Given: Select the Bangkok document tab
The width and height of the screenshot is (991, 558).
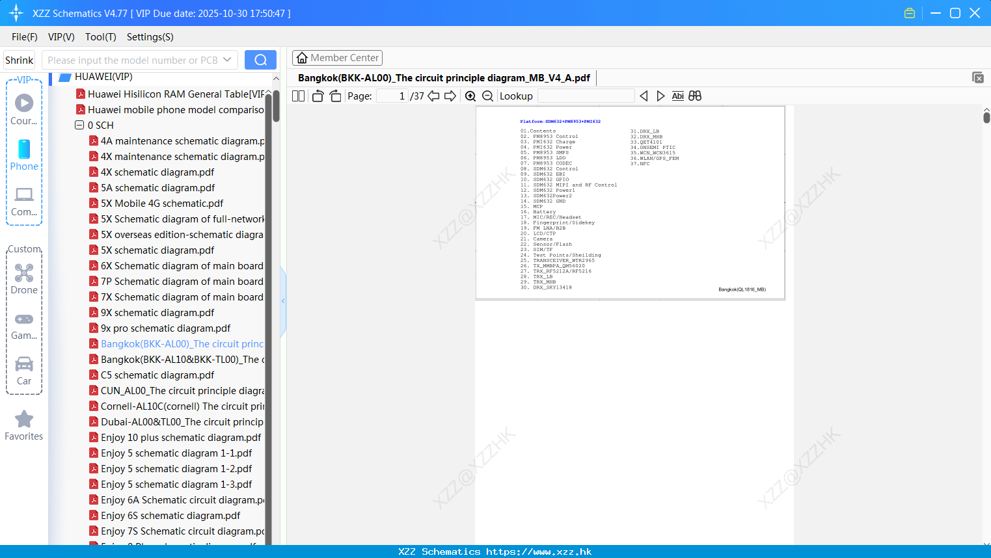Looking at the screenshot, I should click(x=444, y=78).
